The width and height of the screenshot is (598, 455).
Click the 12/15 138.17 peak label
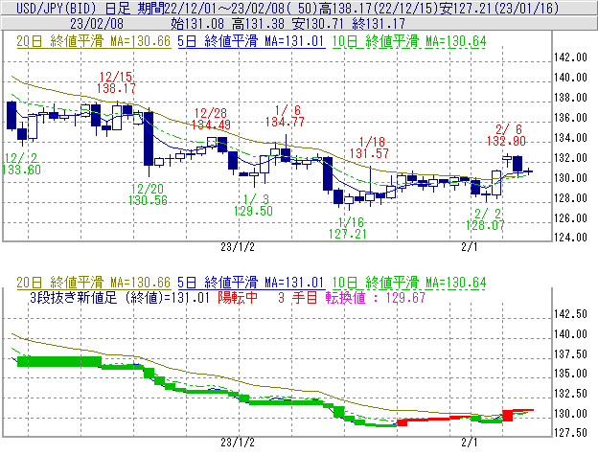pyautogui.click(x=116, y=82)
